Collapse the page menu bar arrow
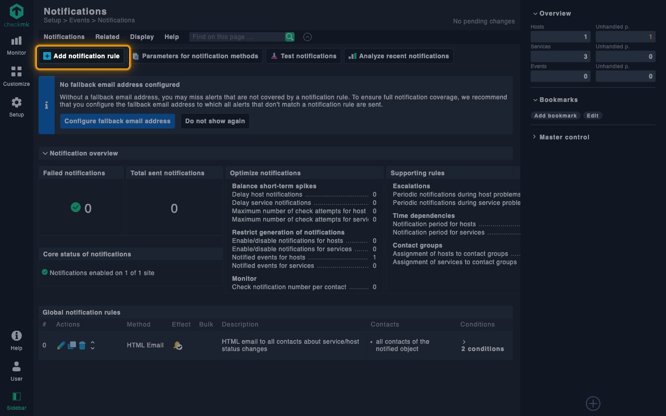This screenshot has height=416, width=666. coord(308,37)
